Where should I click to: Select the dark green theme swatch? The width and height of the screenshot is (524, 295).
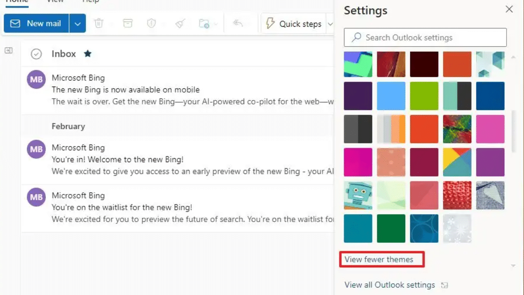[391, 228]
